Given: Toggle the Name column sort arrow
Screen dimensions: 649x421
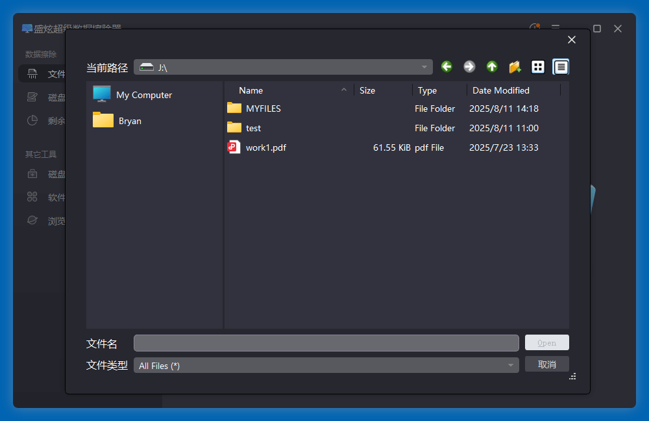Looking at the screenshot, I should (x=344, y=90).
